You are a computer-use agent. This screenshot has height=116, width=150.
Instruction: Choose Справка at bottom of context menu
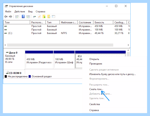pos(94,110)
